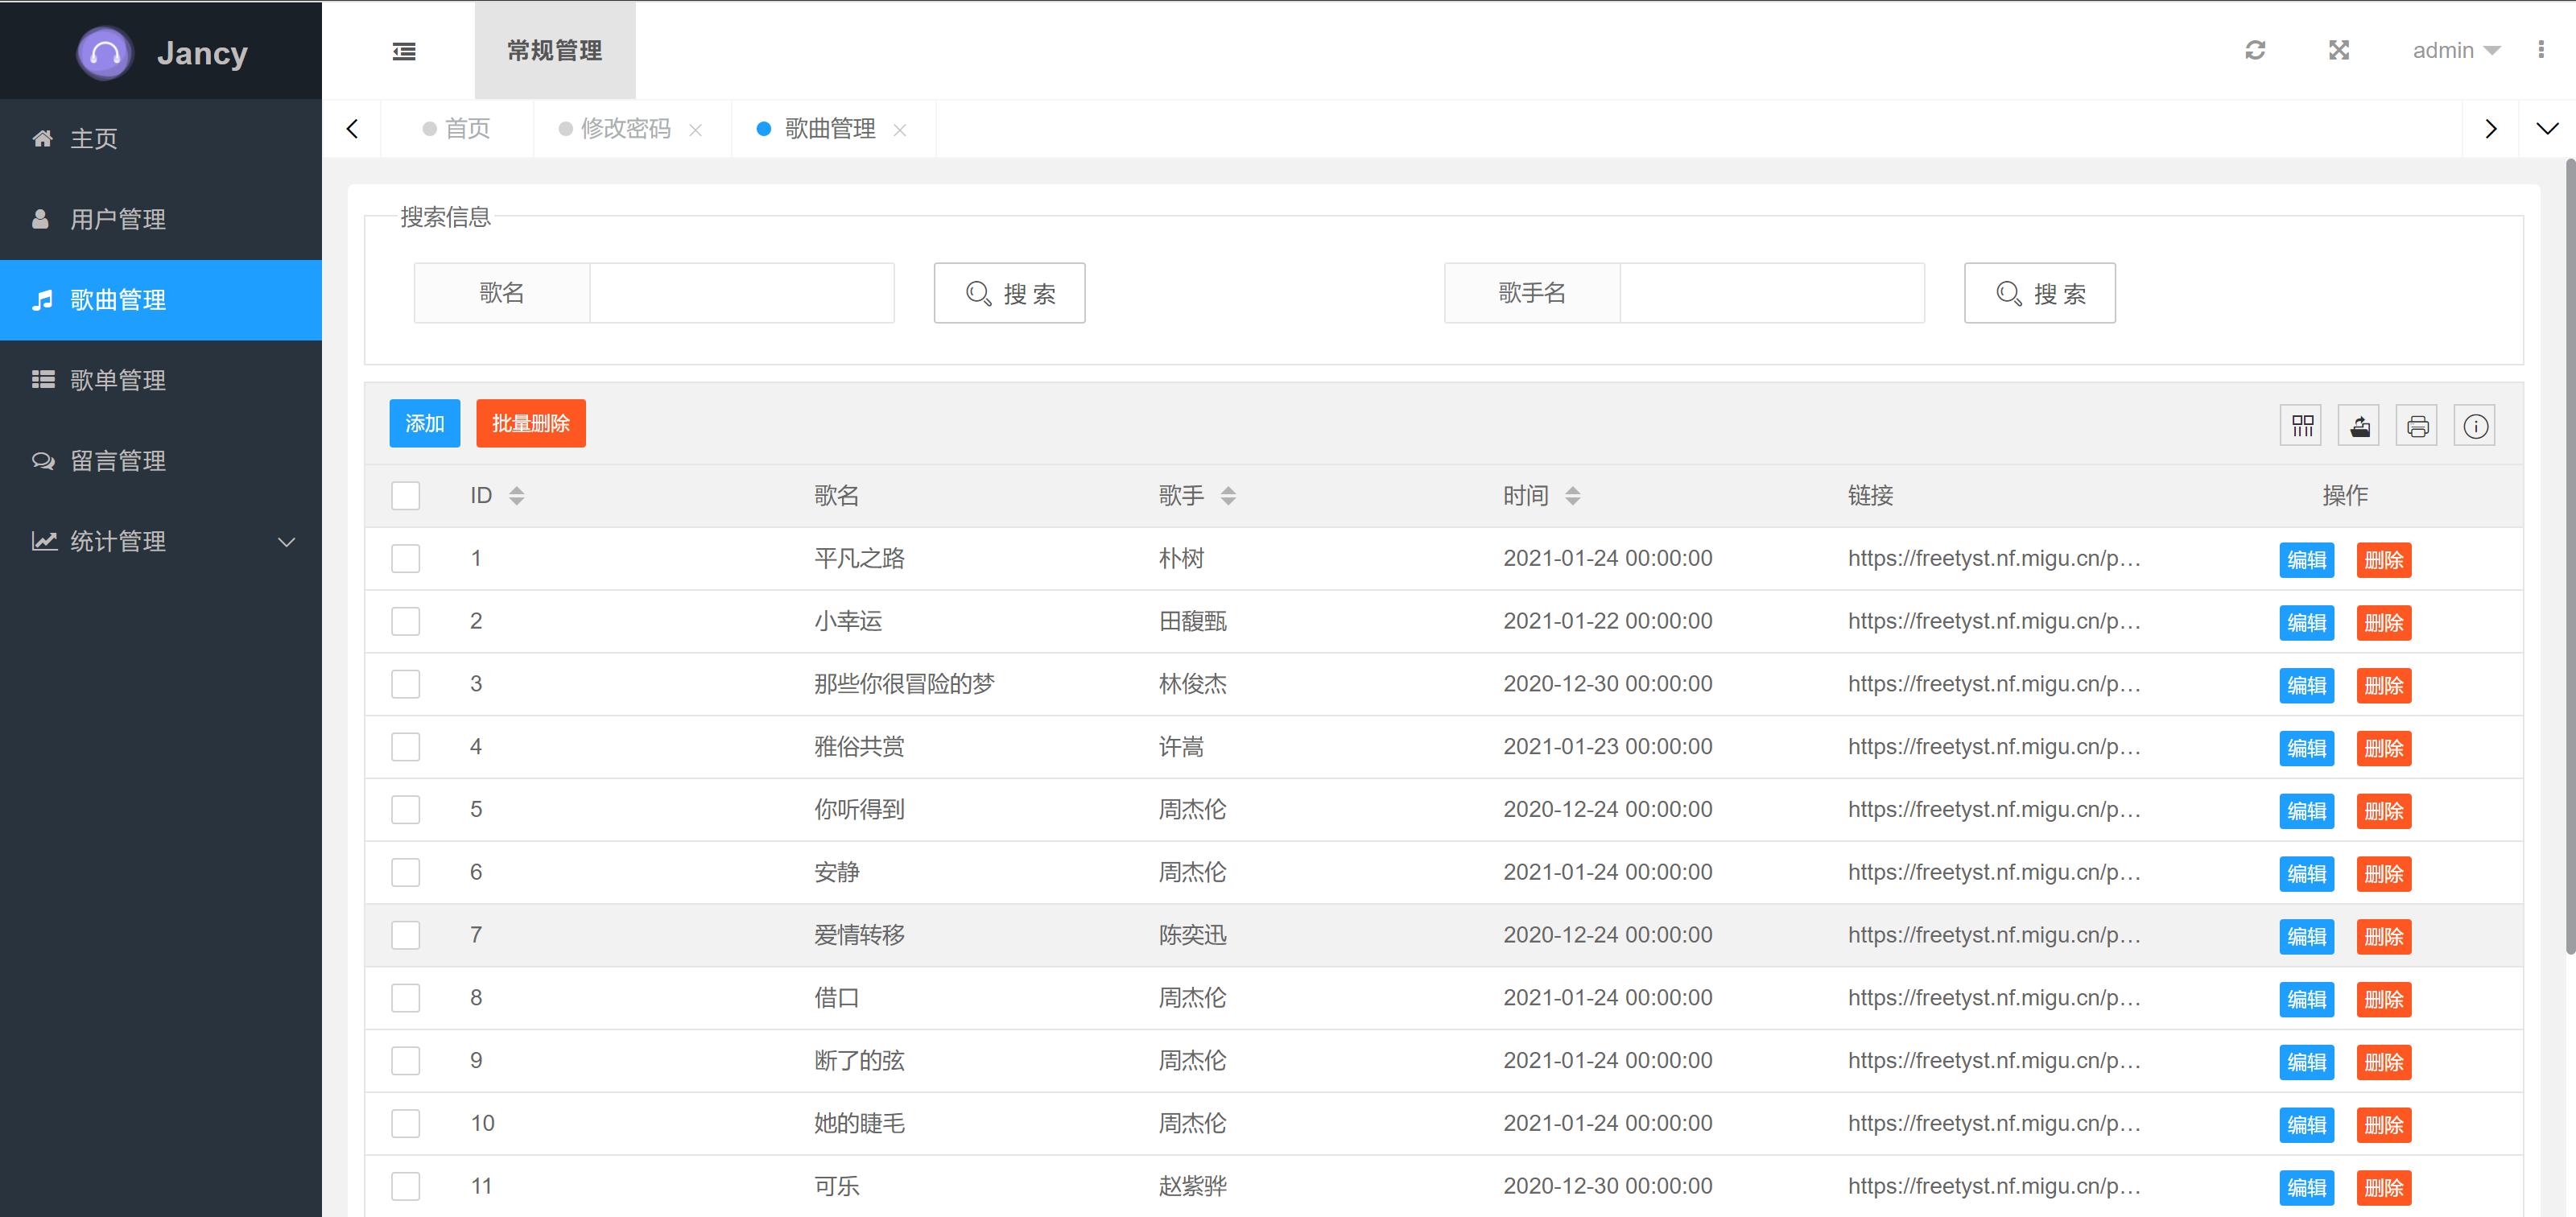Check the row for 雅俗共赏

coord(406,747)
